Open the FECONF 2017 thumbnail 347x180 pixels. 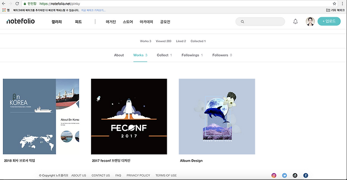click(129, 116)
